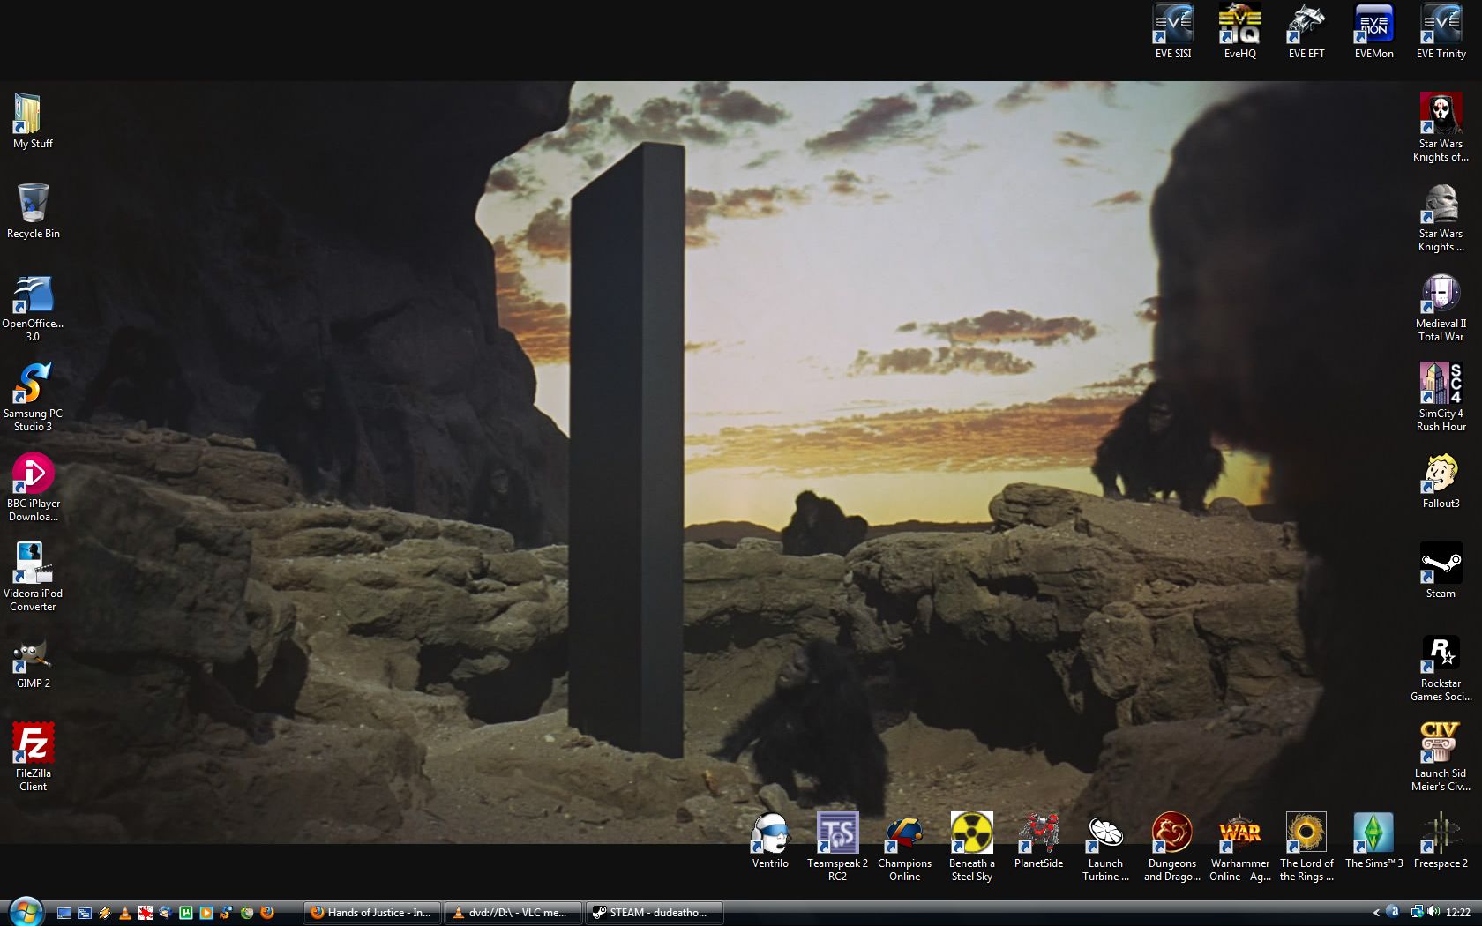The image size is (1482, 926).
Task: Open the Windows Start menu orb
Action: point(24,911)
